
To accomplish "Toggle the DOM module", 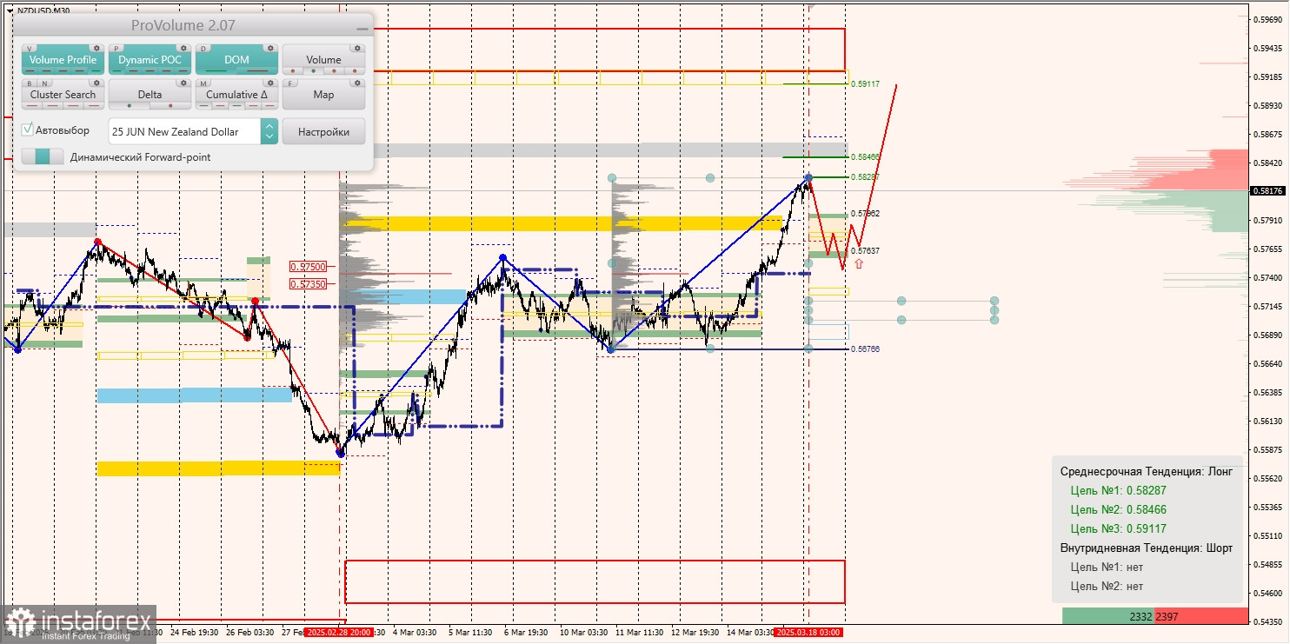I will point(236,60).
